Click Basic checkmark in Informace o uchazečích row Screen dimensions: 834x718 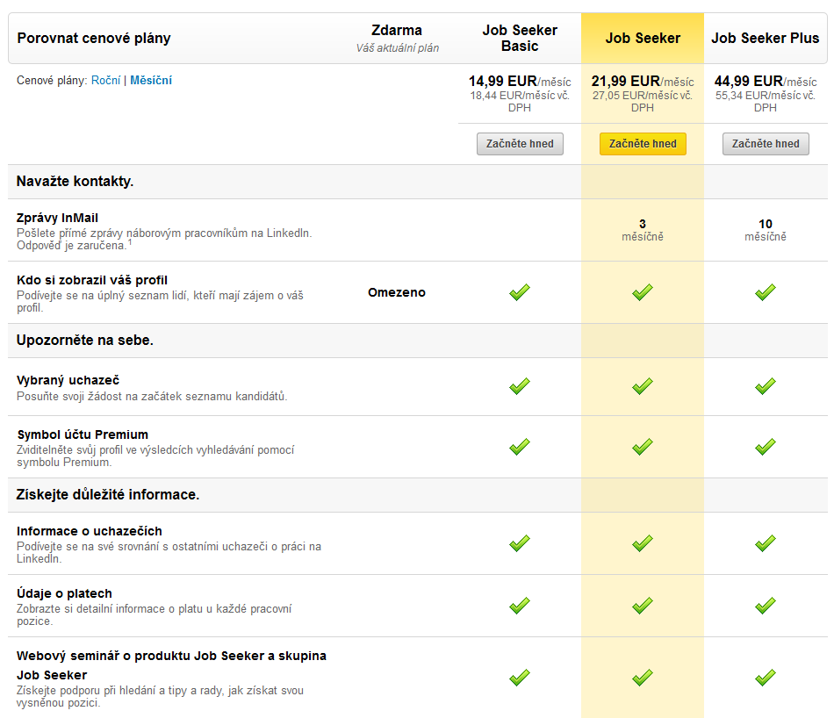click(520, 543)
